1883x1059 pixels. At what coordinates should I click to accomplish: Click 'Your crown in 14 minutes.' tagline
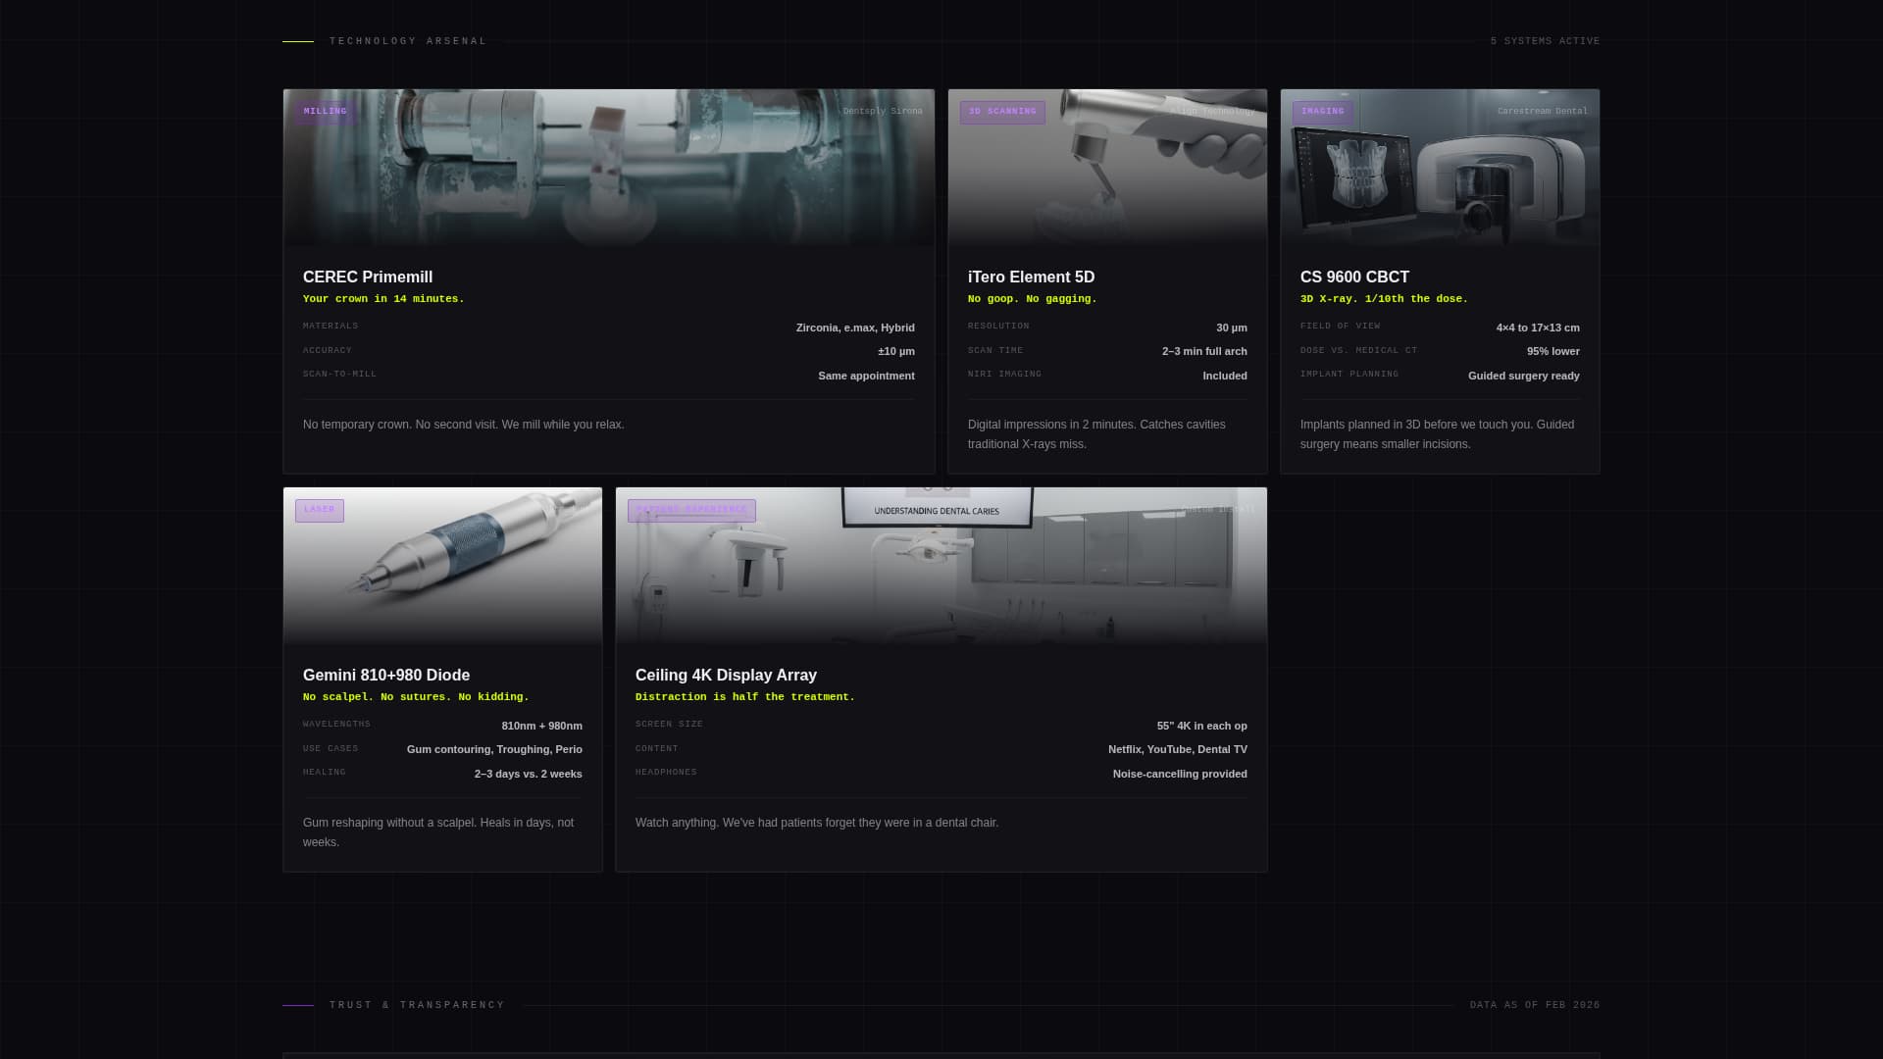coord(383,299)
